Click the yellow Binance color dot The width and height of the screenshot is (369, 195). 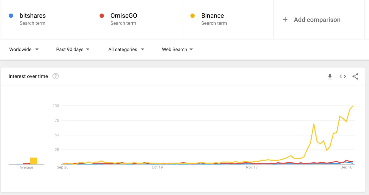pyautogui.click(x=193, y=16)
